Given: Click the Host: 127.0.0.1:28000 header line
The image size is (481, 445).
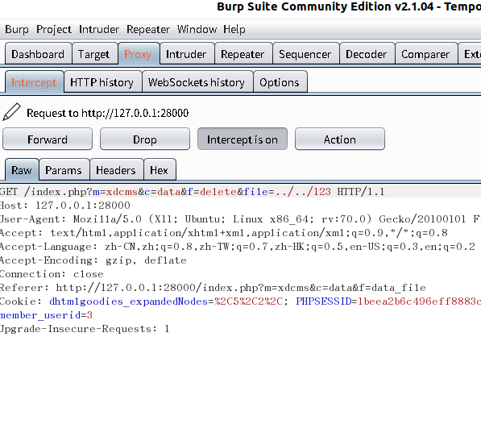Looking at the screenshot, I should 65,206.
